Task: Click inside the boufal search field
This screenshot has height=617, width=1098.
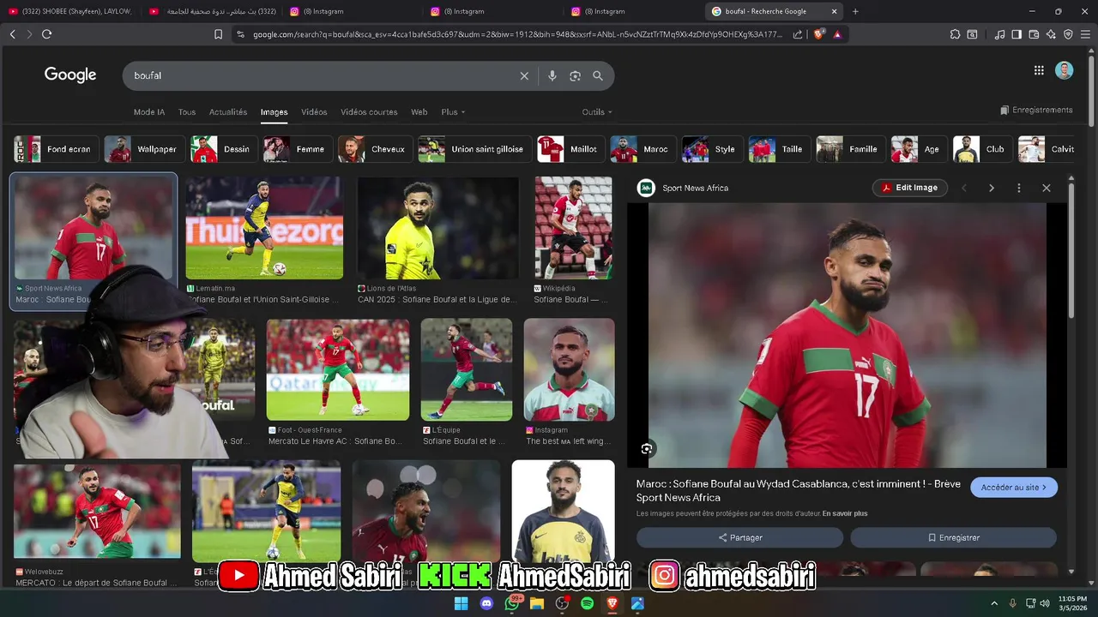Action: point(322,76)
